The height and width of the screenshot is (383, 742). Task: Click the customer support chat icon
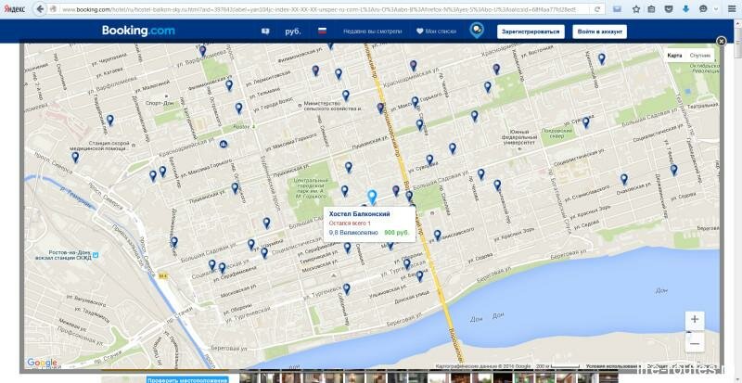click(x=476, y=31)
